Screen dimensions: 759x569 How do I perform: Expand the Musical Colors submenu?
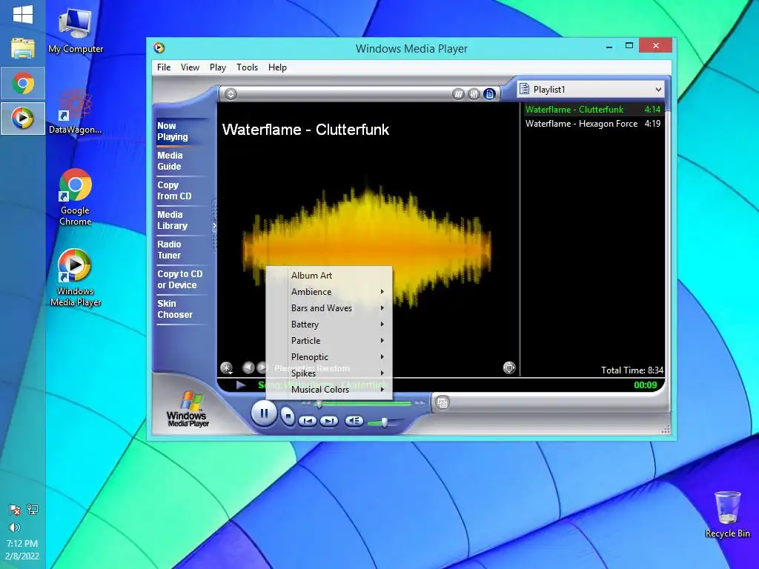pos(329,390)
